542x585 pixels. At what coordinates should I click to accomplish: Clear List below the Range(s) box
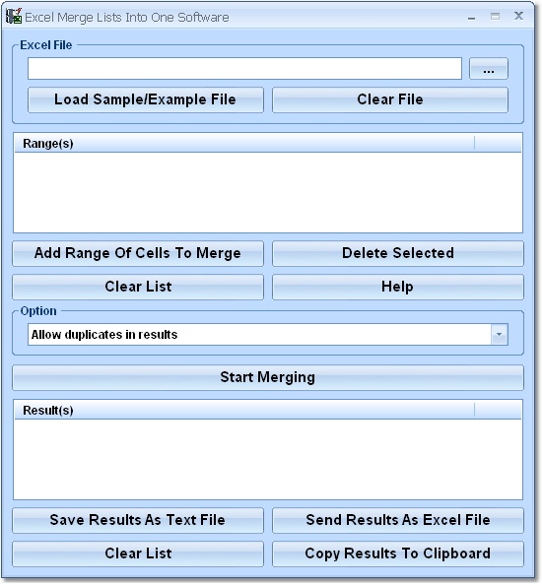point(138,287)
